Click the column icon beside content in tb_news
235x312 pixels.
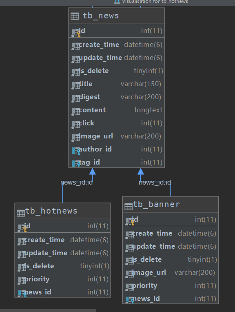[76, 112]
